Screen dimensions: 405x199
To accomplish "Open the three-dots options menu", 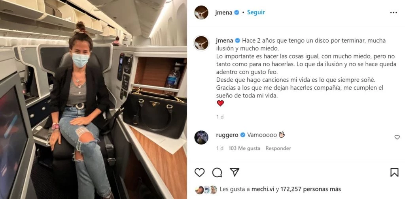I will [394, 12].
